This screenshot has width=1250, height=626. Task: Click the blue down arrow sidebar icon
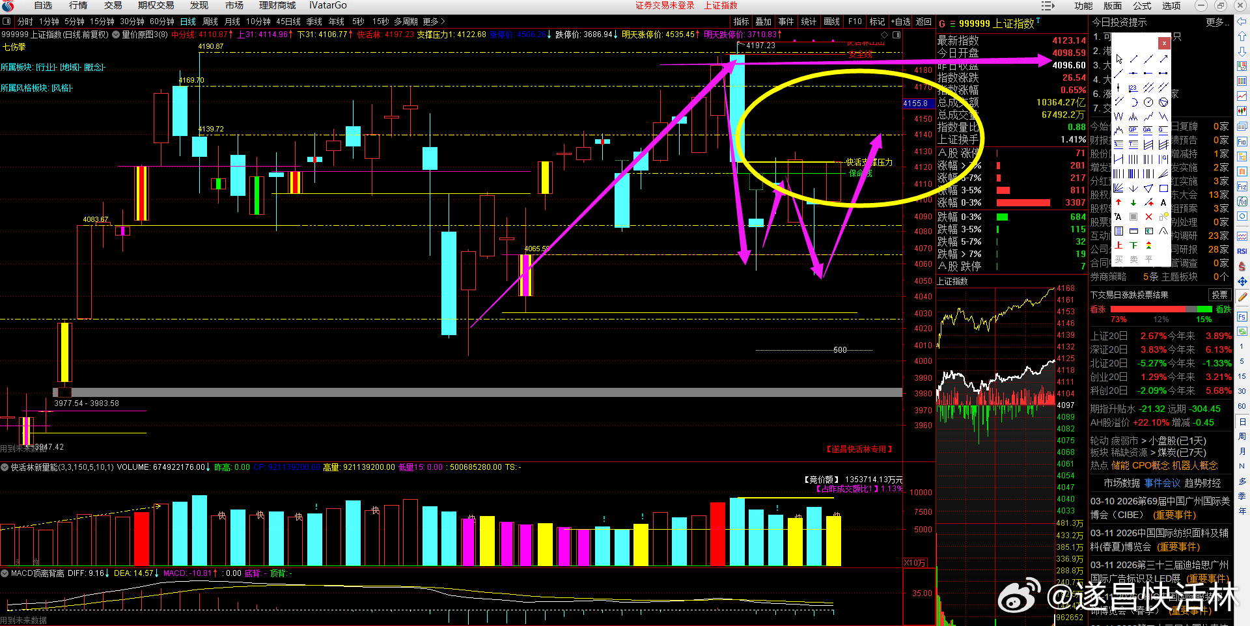pyautogui.click(x=1242, y=51)
